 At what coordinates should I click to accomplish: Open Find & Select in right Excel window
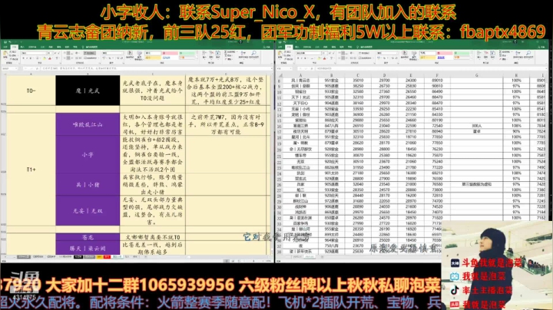coord(528,55)
